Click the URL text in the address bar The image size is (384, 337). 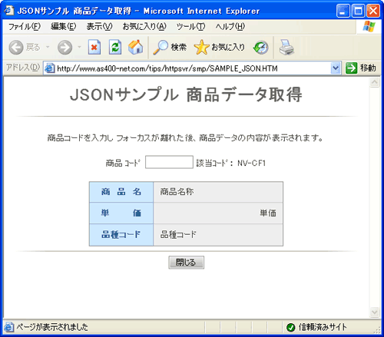click(x=167, y=68)
